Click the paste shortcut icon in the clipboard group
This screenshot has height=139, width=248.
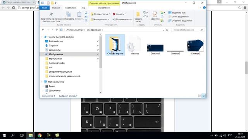pyautogui.click(x=86, y=20)
